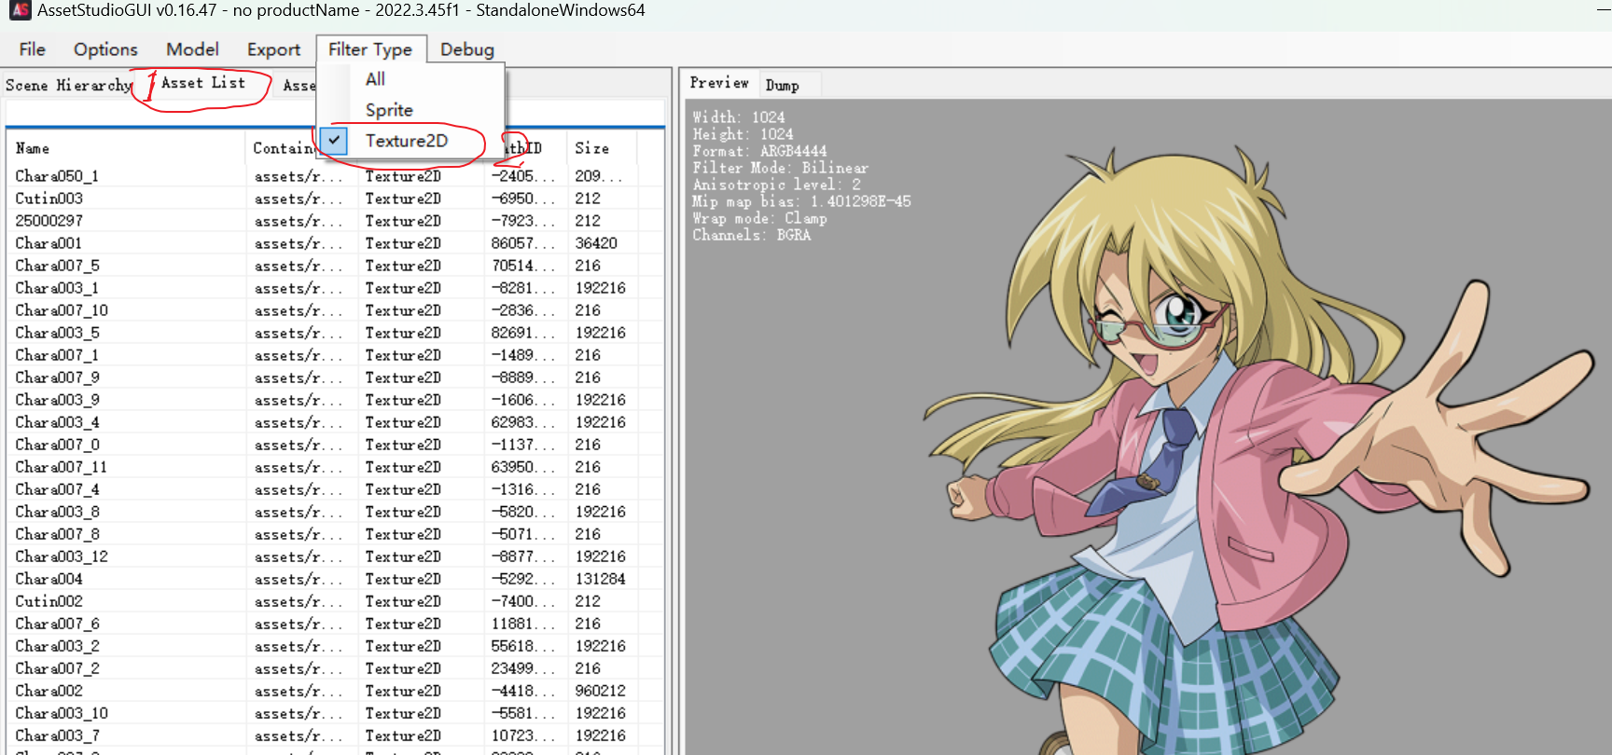Select the Chara007_9 asset row

coord(336,377)
